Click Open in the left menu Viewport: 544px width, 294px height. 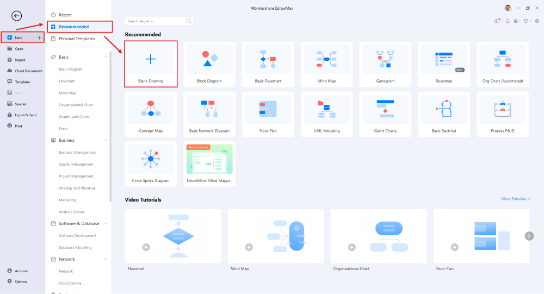click(19, 49)
